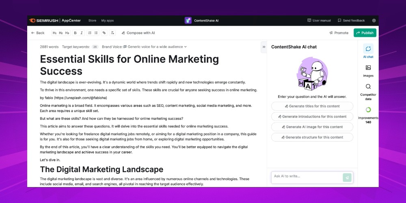Click the ContentShake AI app icon

[188, 20]
